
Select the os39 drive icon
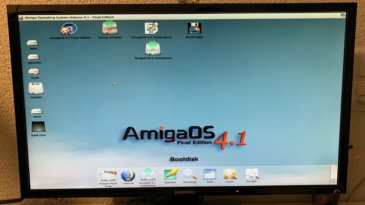coord(34,72)
